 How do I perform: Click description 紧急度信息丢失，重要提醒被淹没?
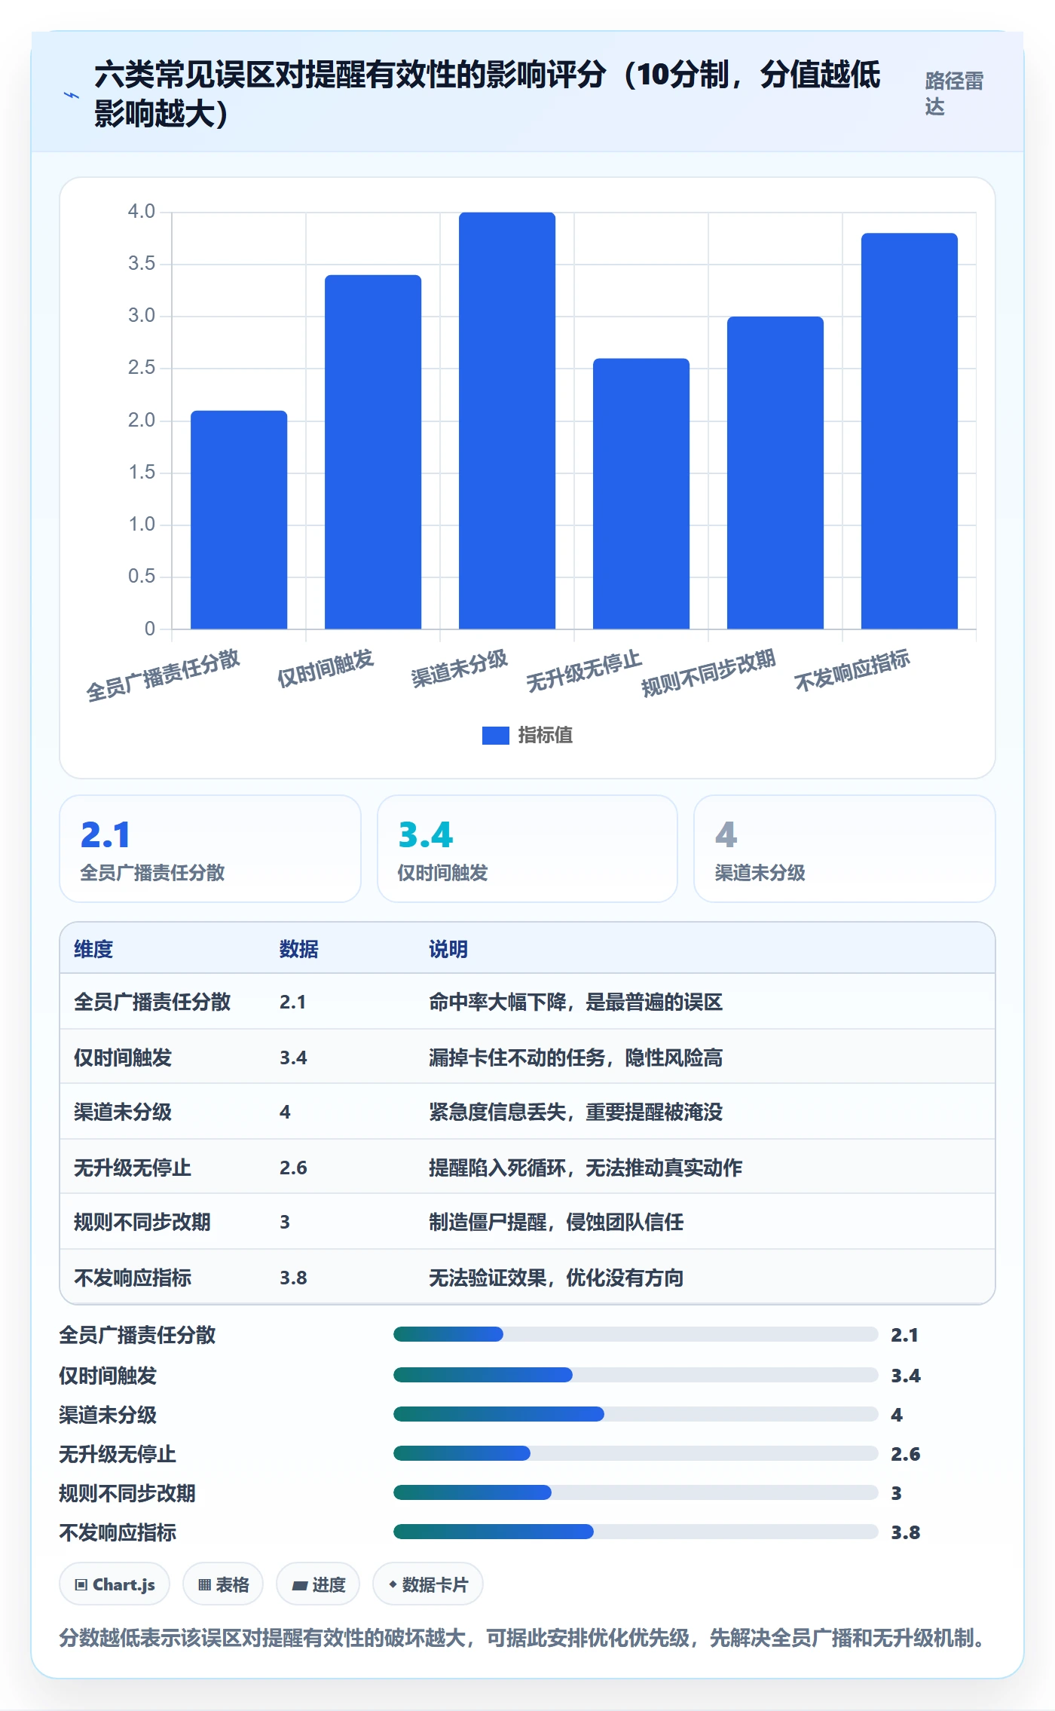coord(576,1112)
